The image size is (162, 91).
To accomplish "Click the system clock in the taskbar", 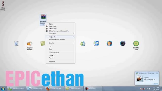I will pyautogui.click(x=156, y=89).
